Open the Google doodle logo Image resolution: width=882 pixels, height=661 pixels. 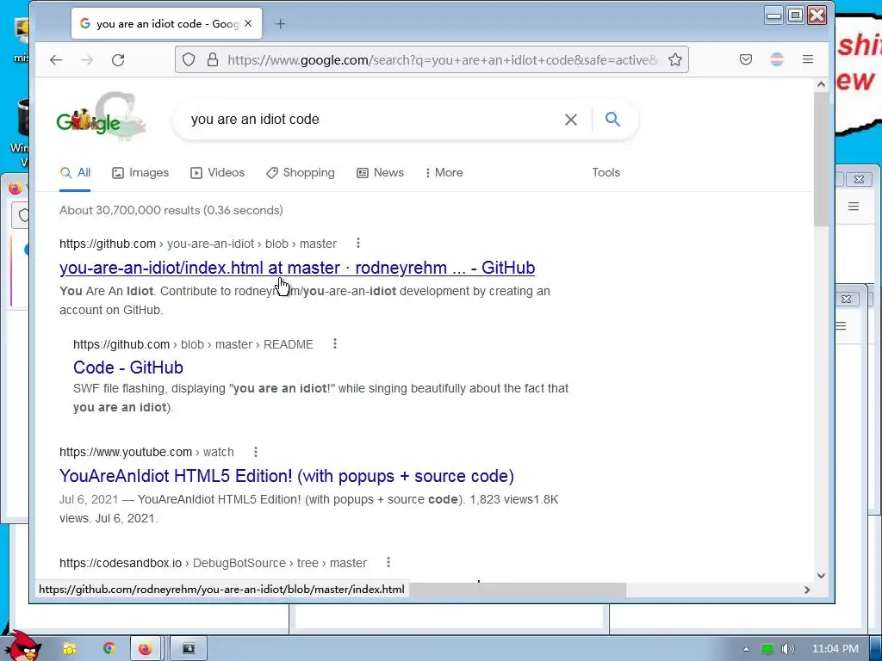tap(102, 118)
